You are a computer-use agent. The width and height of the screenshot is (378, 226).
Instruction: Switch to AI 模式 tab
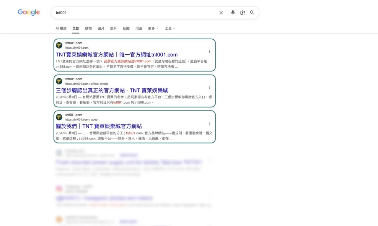(x=61, y=28)
